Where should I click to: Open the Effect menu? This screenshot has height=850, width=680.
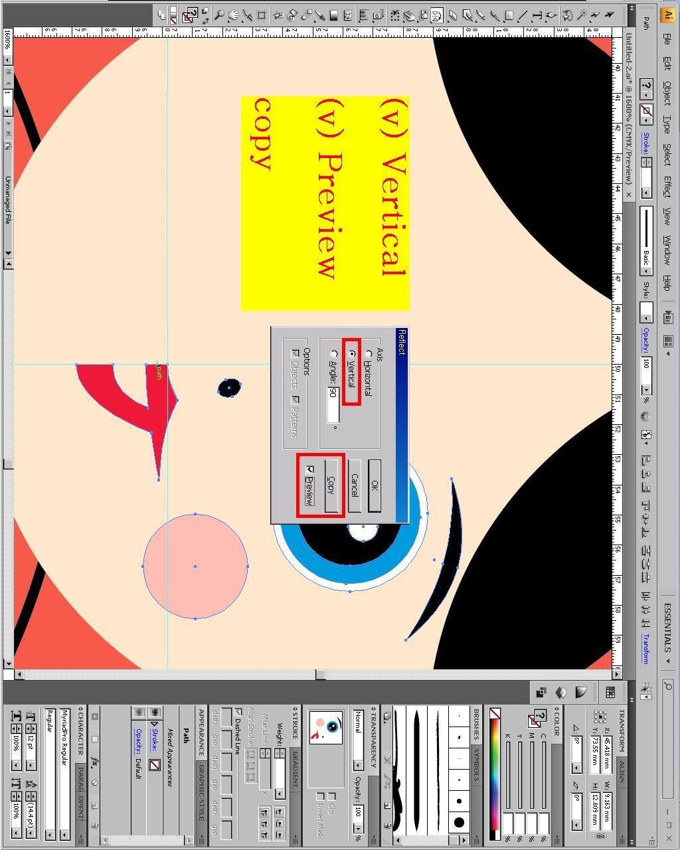(667, 187)
